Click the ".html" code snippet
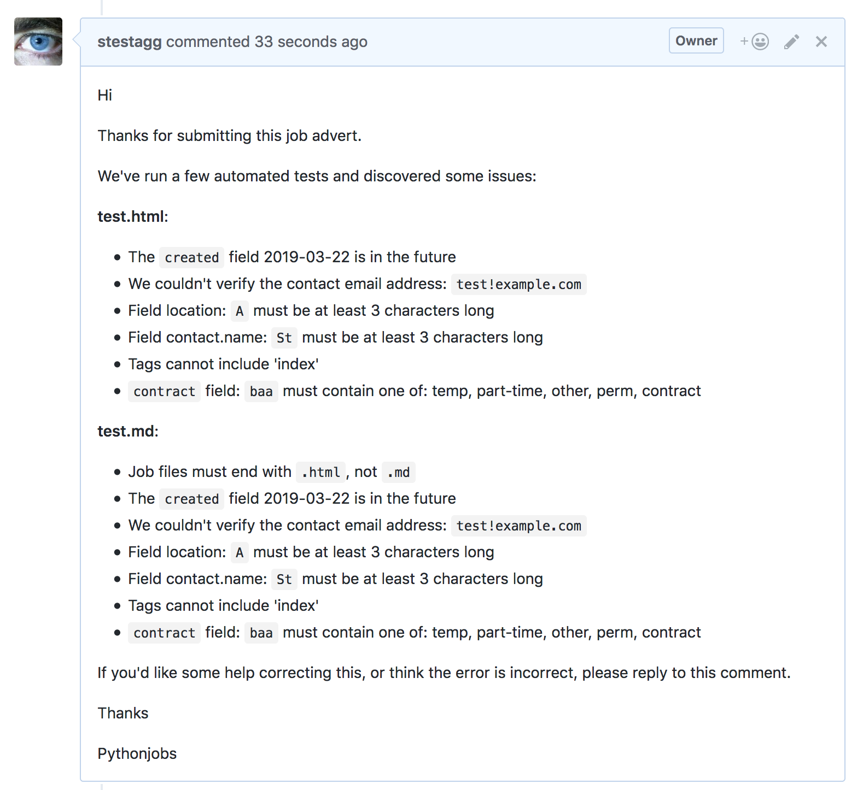The height and width of the screenshot is (790, 863). (320, 472)
